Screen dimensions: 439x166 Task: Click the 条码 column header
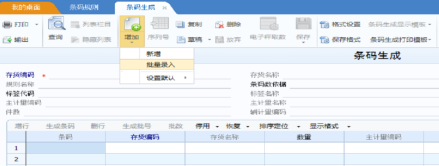point(65,137)
